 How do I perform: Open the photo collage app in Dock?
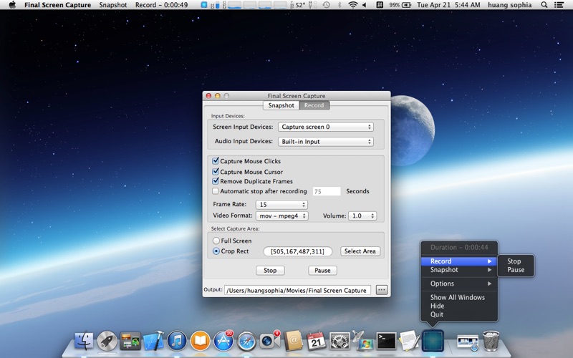click(x=130, y=342)
